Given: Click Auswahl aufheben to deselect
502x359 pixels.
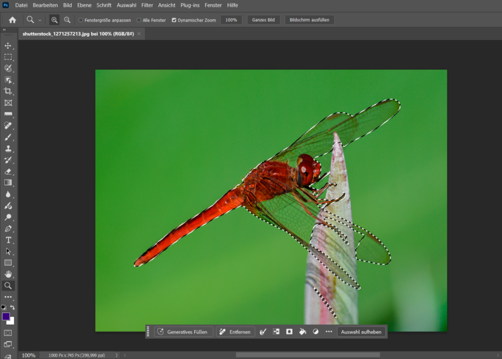Looking at the screenshot, I should click(361, 332).
